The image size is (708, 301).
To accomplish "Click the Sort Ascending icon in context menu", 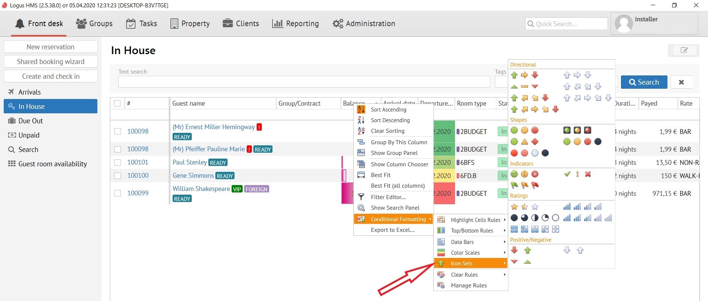I will click(x=361, y=110).
